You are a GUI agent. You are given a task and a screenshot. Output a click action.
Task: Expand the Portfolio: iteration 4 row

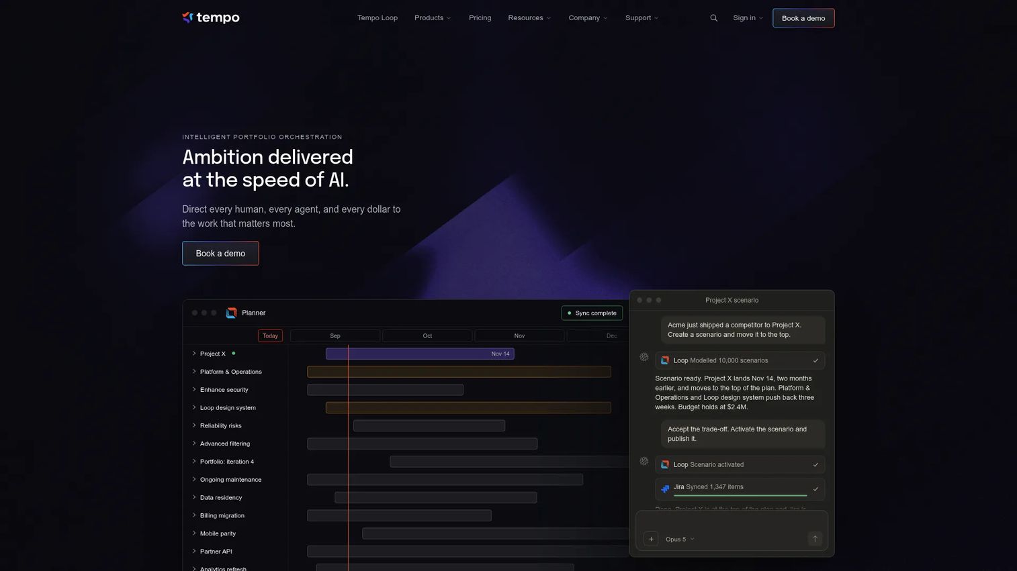(x=194, y=461)
